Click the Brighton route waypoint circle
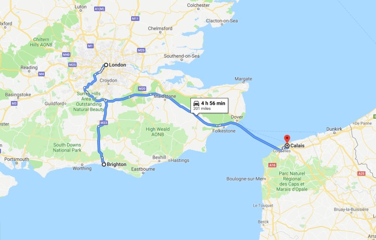 pos(104,165)
